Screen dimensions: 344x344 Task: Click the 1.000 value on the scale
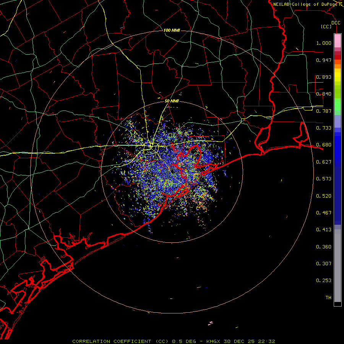click(x=324, y=43)
